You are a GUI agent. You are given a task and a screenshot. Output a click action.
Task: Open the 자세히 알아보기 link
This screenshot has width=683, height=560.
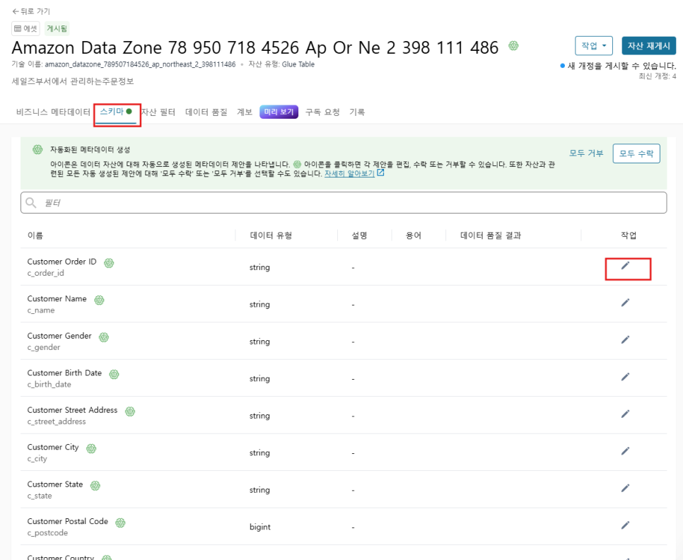pyautogui.click(x=349, y=173)
